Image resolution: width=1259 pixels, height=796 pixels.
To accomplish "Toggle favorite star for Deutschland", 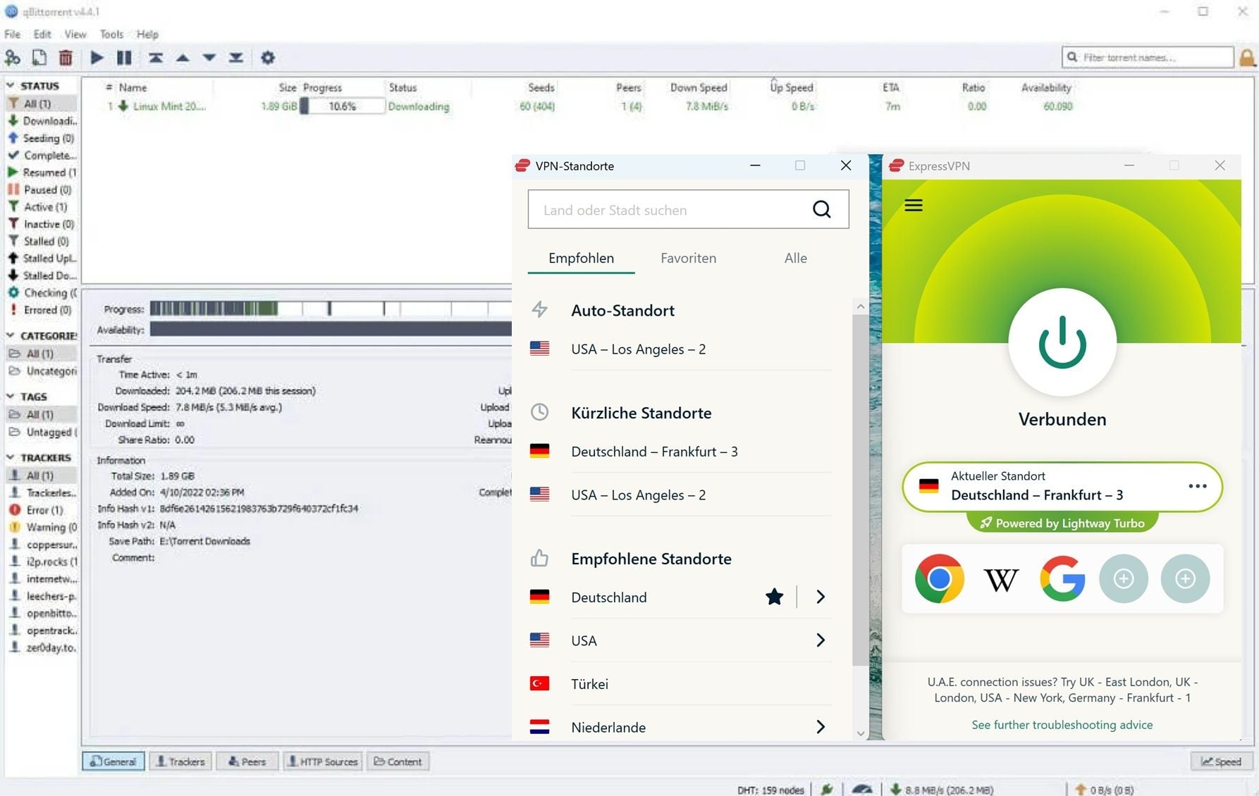I will (x=774, y=597).
